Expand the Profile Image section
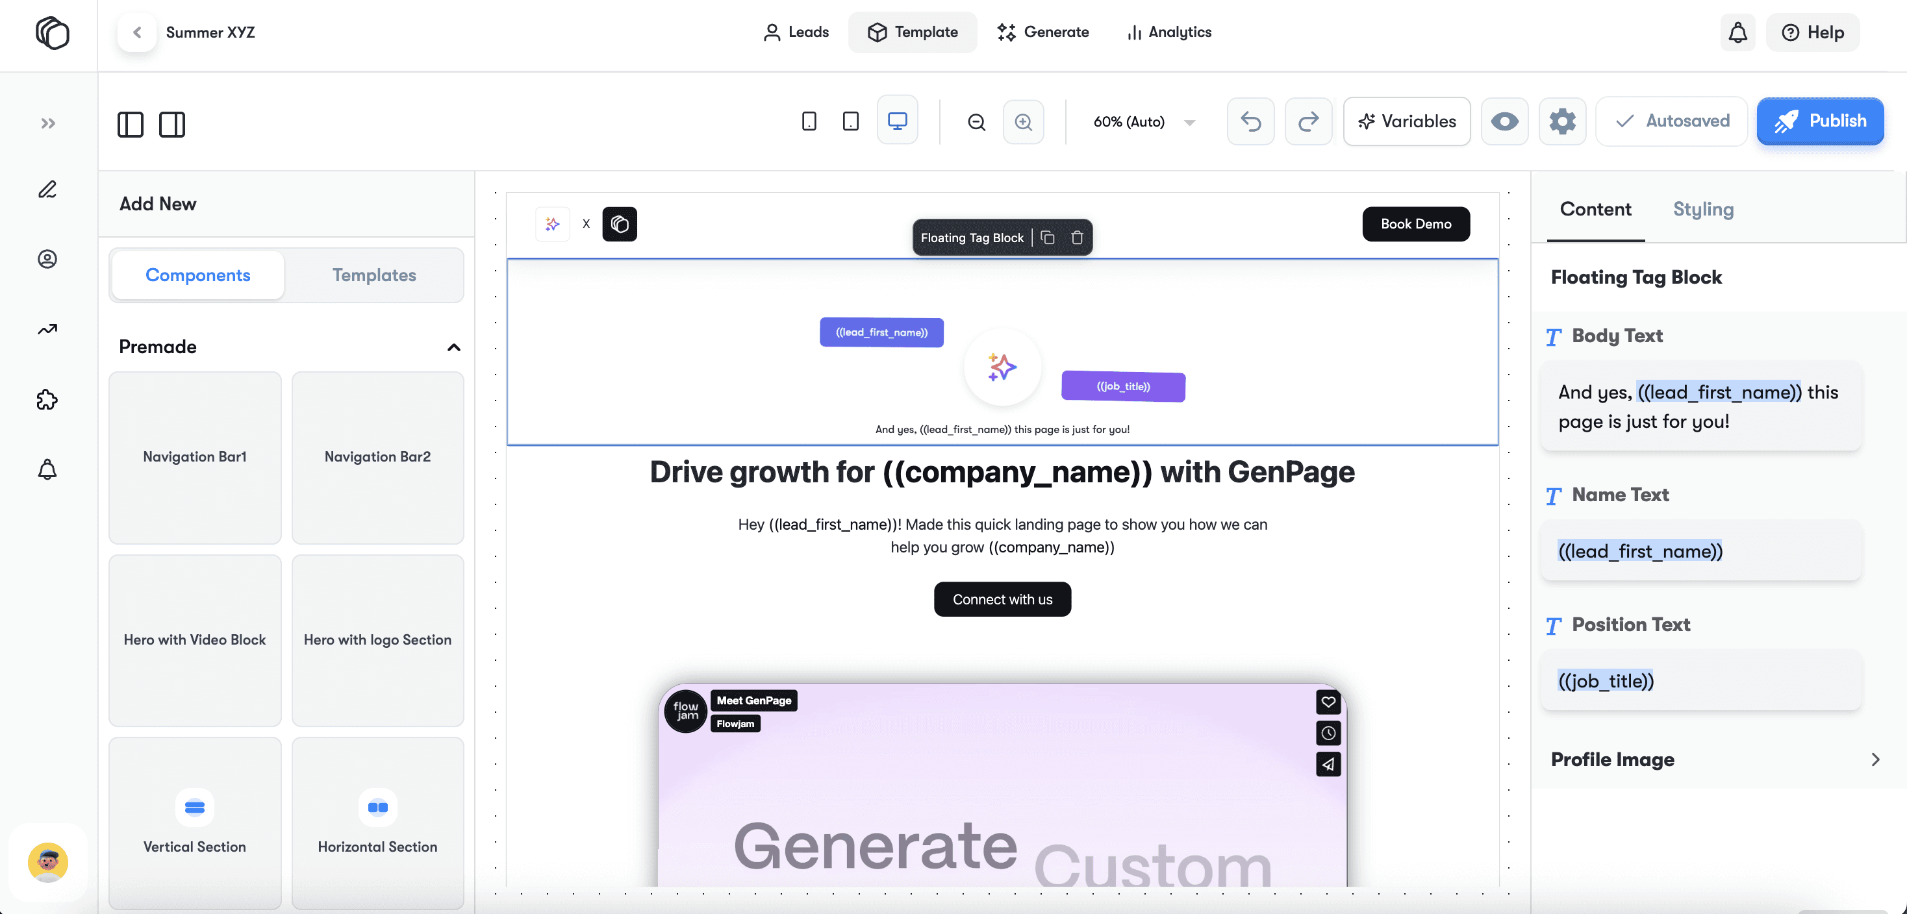 1875,760
